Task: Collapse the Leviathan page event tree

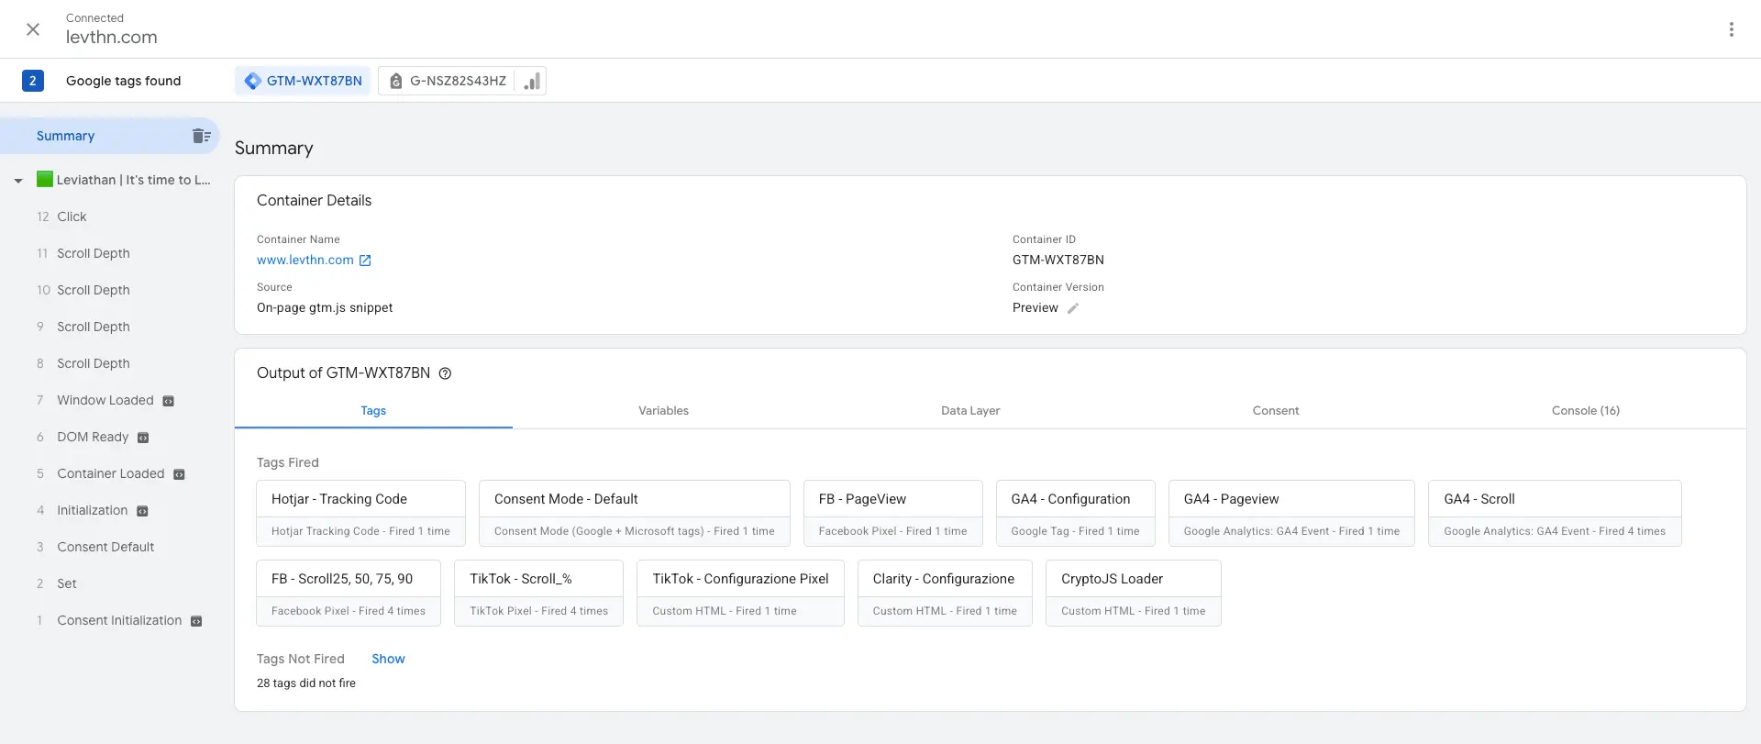Action: (x=18, y=181)
